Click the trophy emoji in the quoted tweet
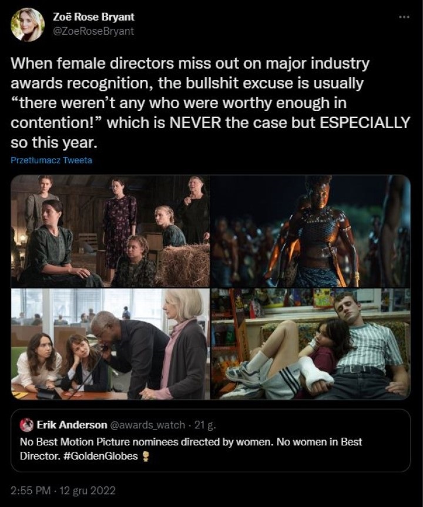Viewport: 423px width, 507px height. click(x=146, y=456)
